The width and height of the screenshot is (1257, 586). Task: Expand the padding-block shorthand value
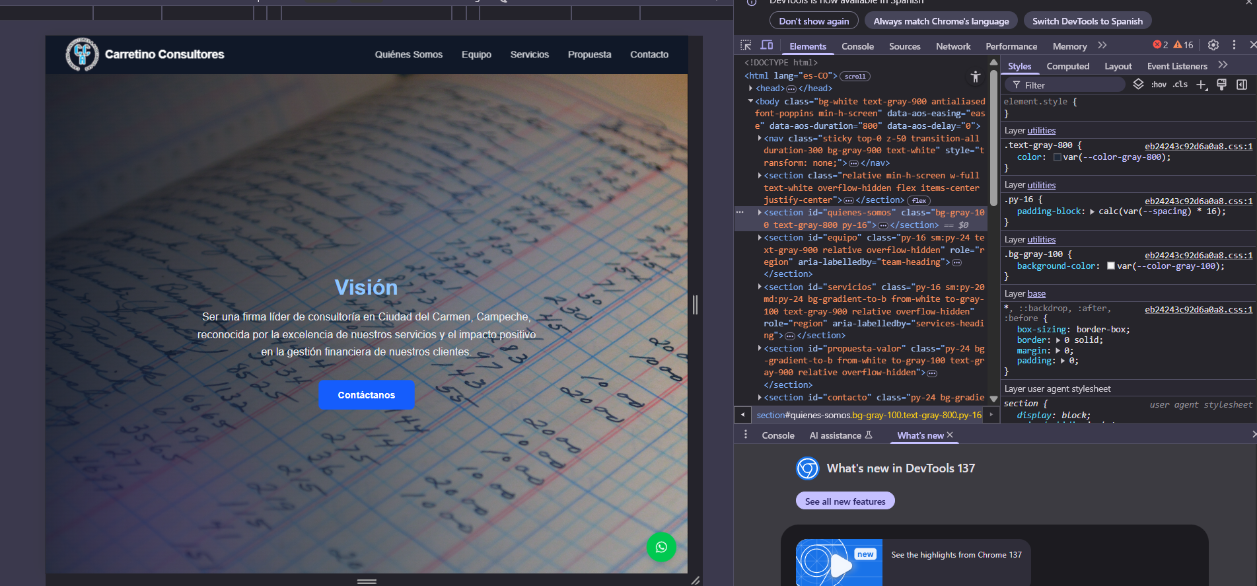1092,212
